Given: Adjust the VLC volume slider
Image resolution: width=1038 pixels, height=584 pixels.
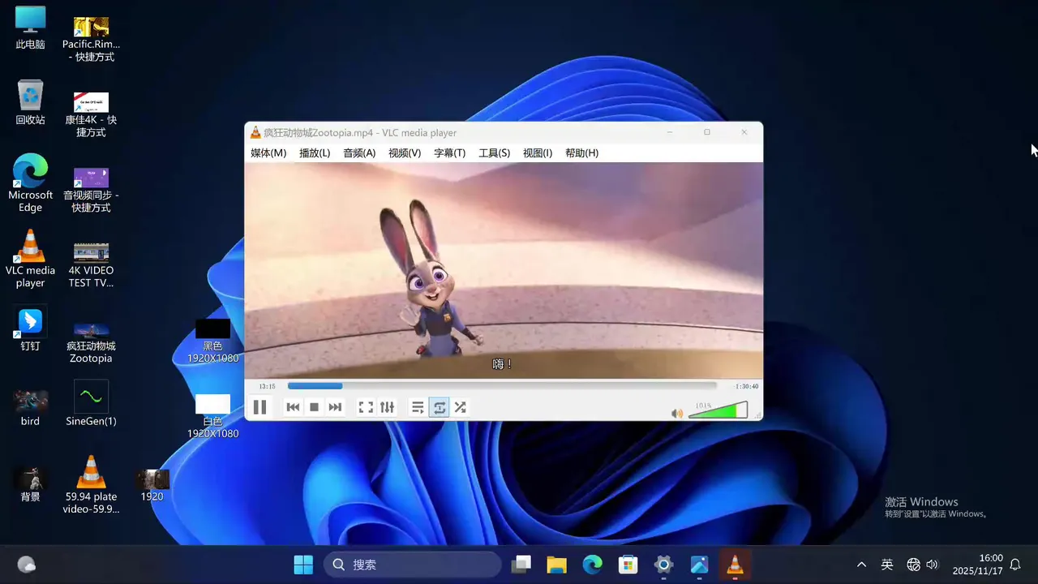Looking at the screenshot, I should coord(718,410).
